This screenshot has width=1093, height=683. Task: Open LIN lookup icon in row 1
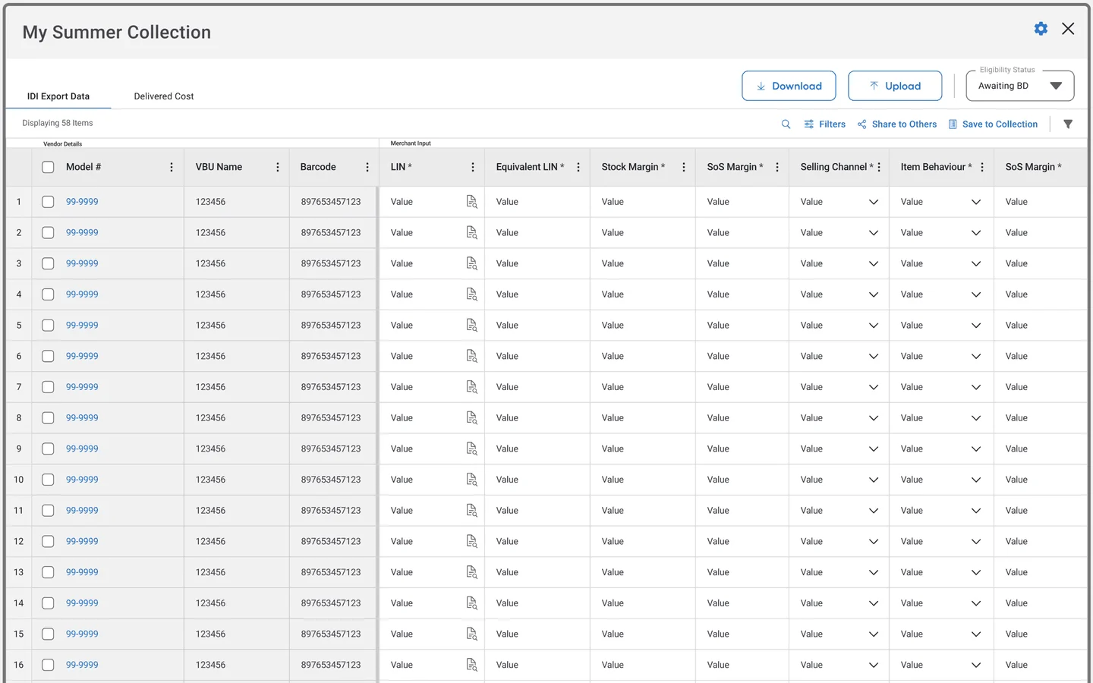click(471, 202)
